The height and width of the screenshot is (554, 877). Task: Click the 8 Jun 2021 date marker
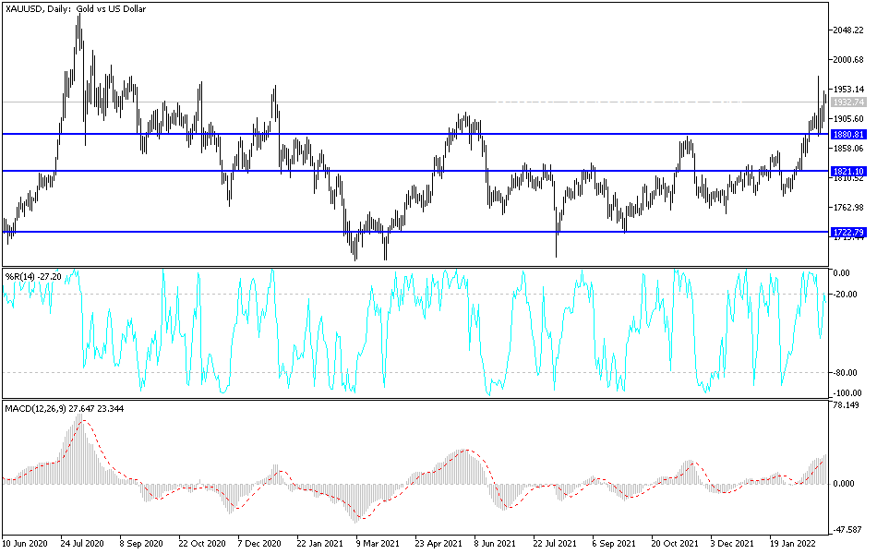click(x=495, y=543)
